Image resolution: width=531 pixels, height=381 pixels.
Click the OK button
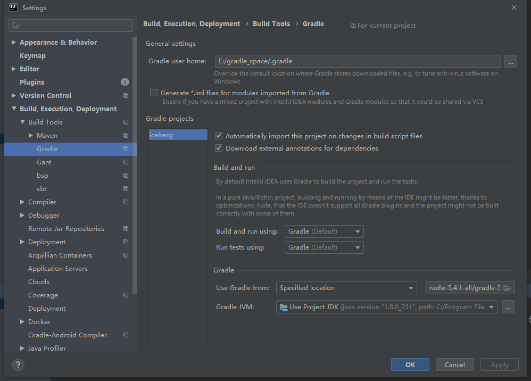410,365
